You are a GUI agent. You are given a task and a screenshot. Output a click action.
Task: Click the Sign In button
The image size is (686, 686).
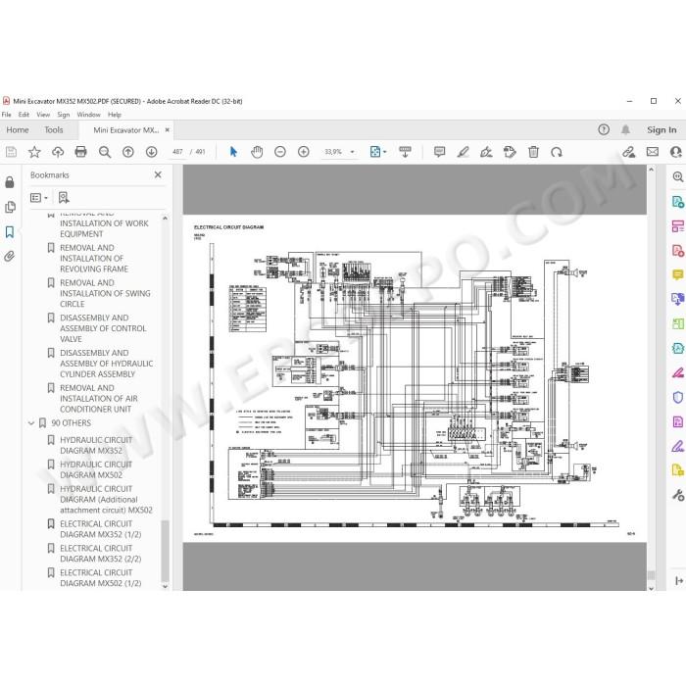click(x=661, y=130)
